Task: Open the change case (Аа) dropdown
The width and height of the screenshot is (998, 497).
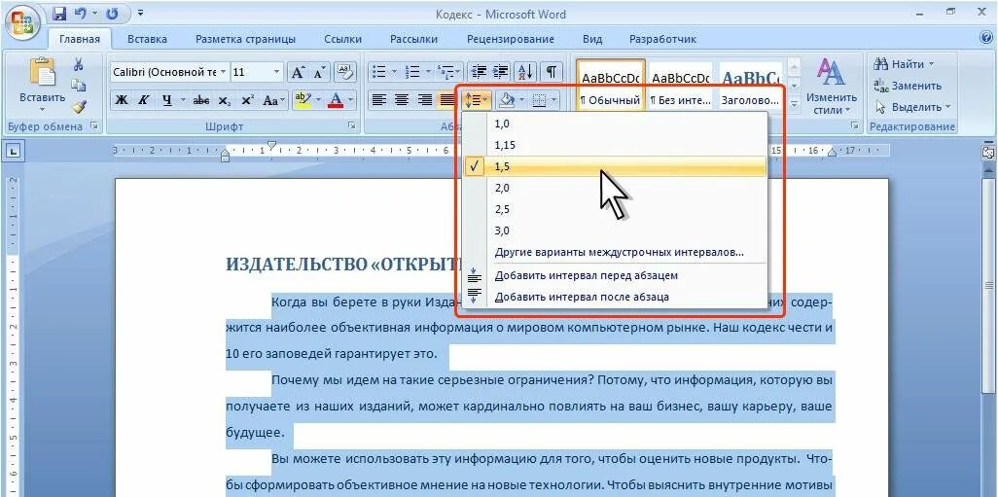Action: pos(274,100)
